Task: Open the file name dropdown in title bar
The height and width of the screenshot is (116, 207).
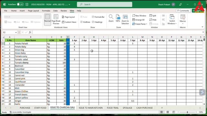Action: click(x=69, y=5)
